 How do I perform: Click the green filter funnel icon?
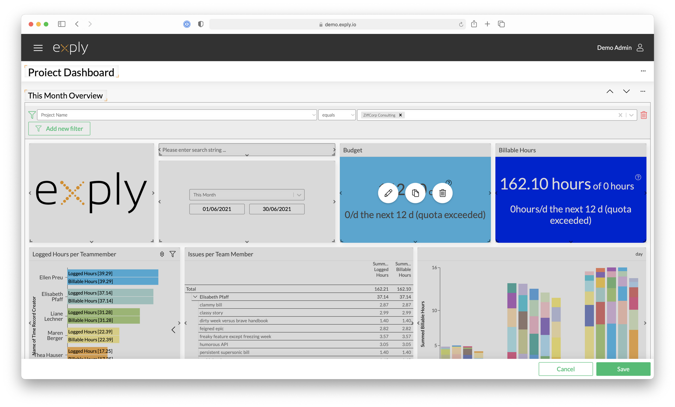32,115
